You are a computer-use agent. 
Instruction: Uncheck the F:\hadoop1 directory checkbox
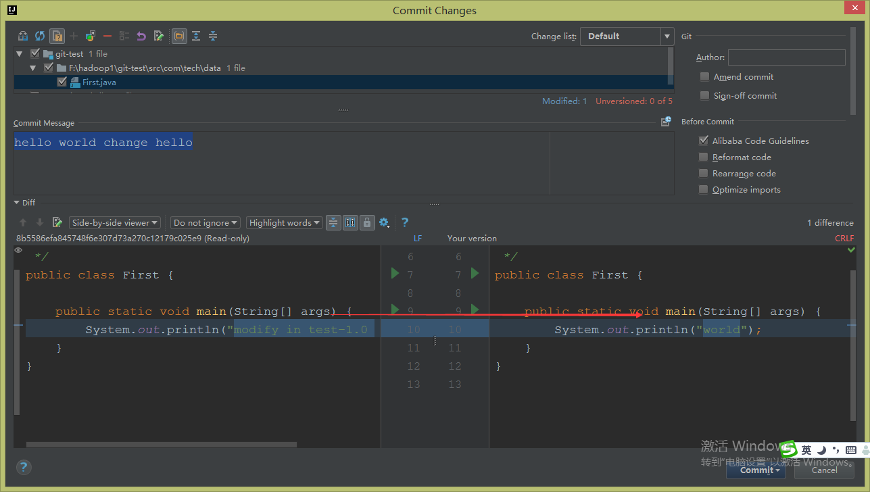click(49, 68)
